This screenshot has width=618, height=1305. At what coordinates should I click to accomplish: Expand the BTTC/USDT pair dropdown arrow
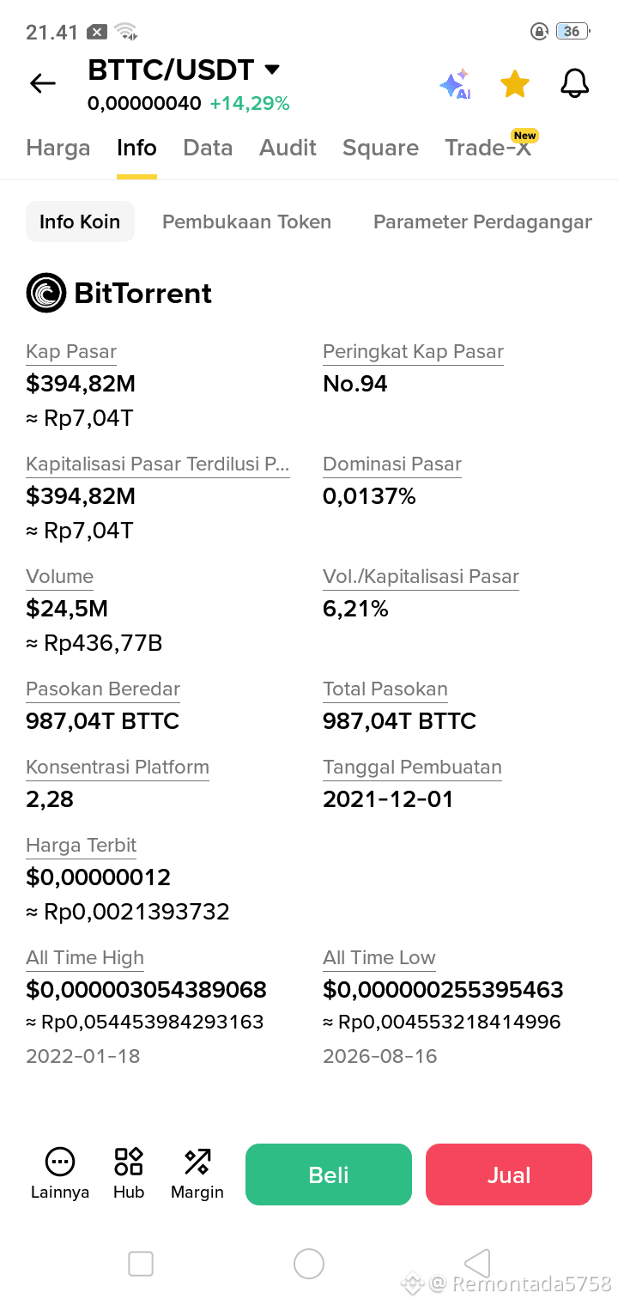272,70
